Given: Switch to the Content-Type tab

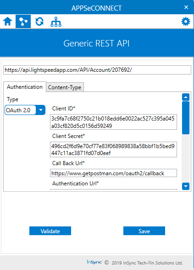Looking at the screenshot, I should pyautogui.click(x=65, y=87).
